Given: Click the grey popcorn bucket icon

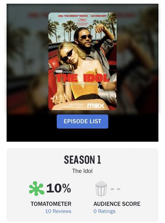Looking at the screenshot, I should pos(101,189).
